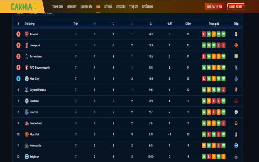
Task: Click the Chelsea crest in the team column
Action: pos(27,101)
